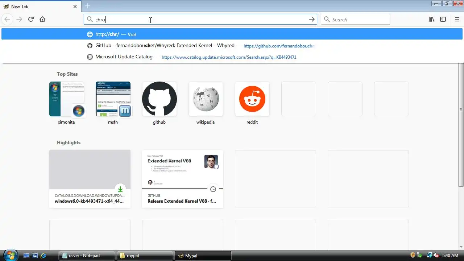464x261 pixels.
Task: Open the Windows Start orb
Action: [x=10, y=256]
